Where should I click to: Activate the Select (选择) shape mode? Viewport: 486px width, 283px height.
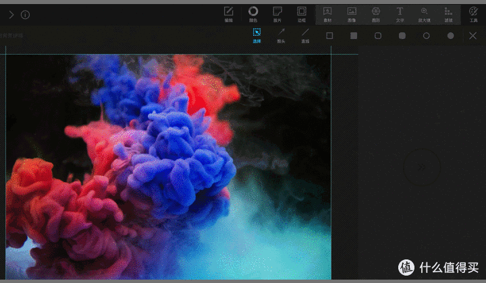click(x=256, y=36)
